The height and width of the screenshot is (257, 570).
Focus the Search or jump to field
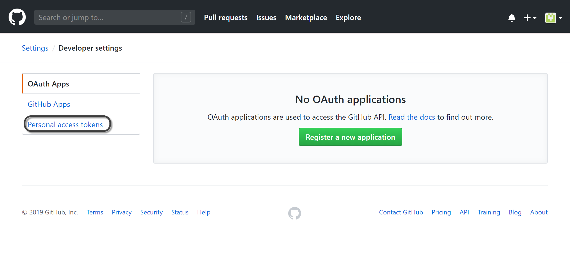tap(115, 17)
